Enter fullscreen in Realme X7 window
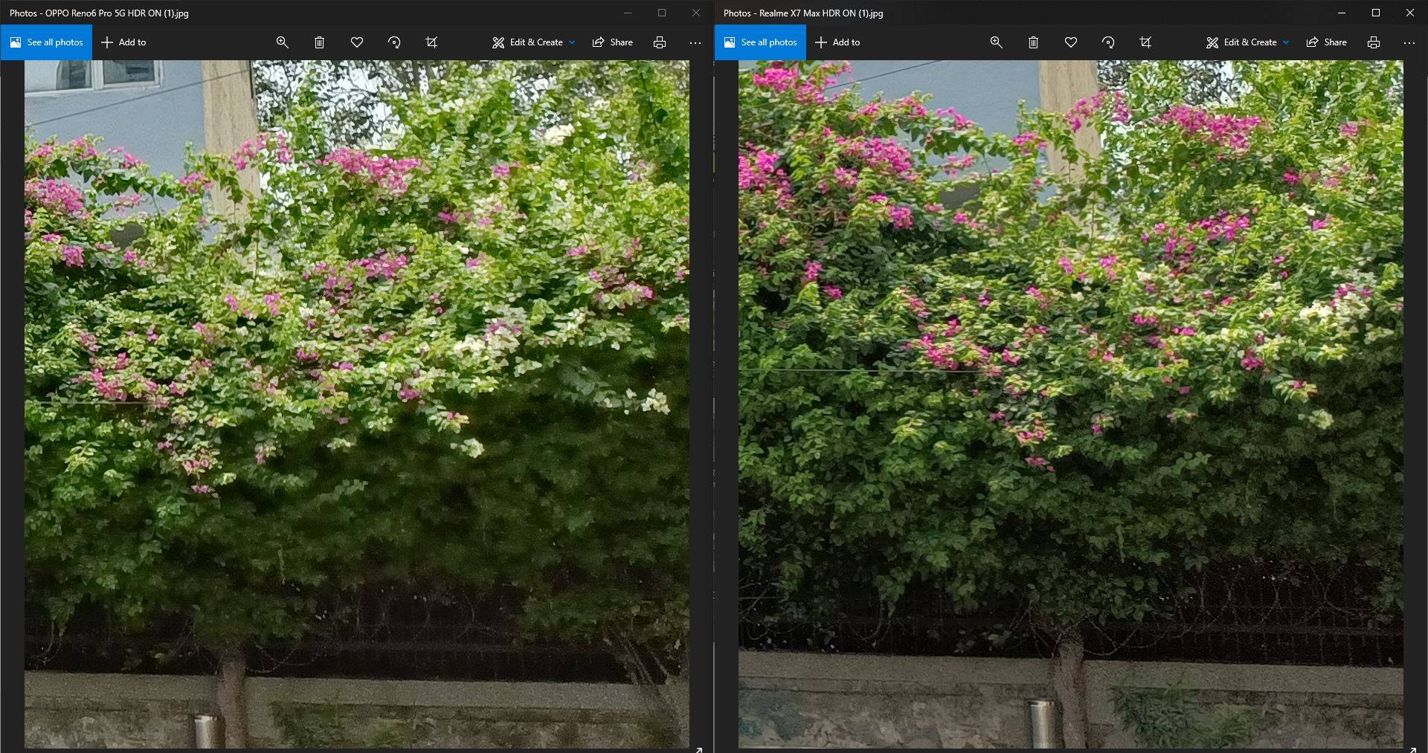The image size is (1428, 753). tap(1412, 748)
